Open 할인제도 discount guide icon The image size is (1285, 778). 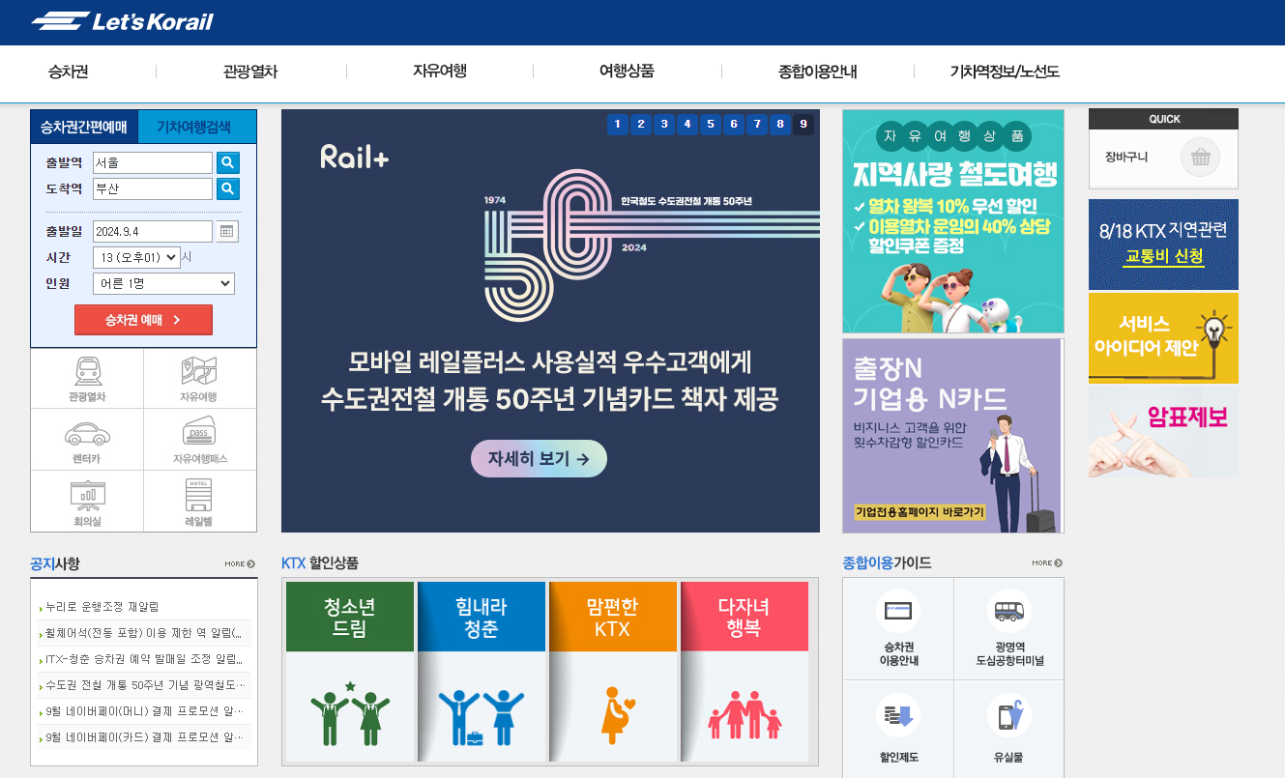click(898, 729)
